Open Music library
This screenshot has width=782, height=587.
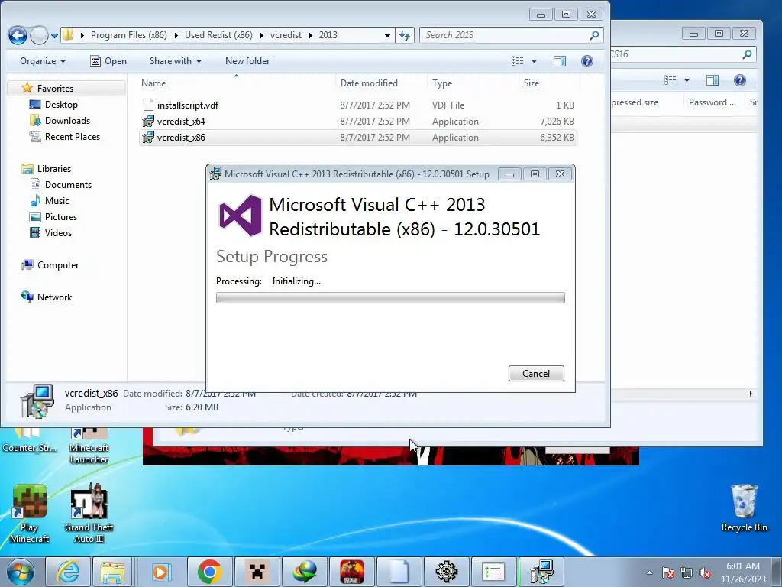click(50, 201)
